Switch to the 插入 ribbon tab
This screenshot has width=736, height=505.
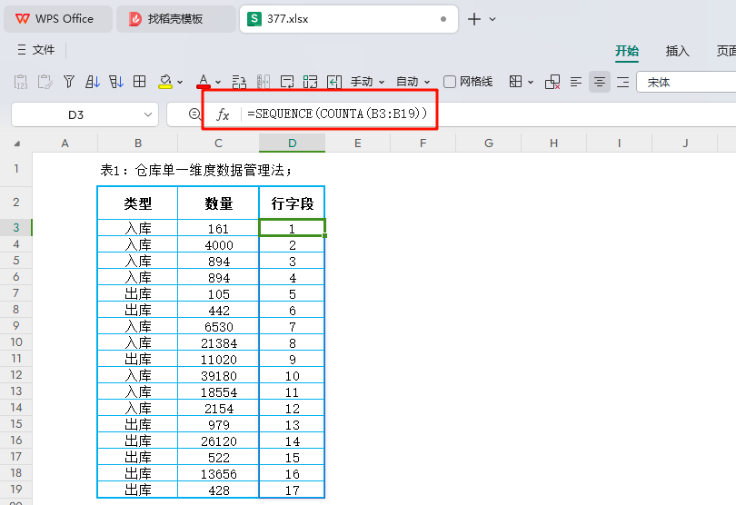click(x=677, y=51)
